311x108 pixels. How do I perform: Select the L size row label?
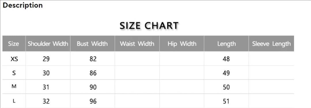[14, 101]
